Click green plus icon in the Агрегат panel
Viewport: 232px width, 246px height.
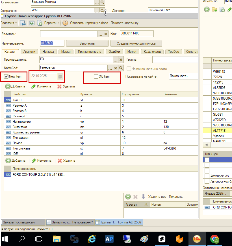[128, 197]
